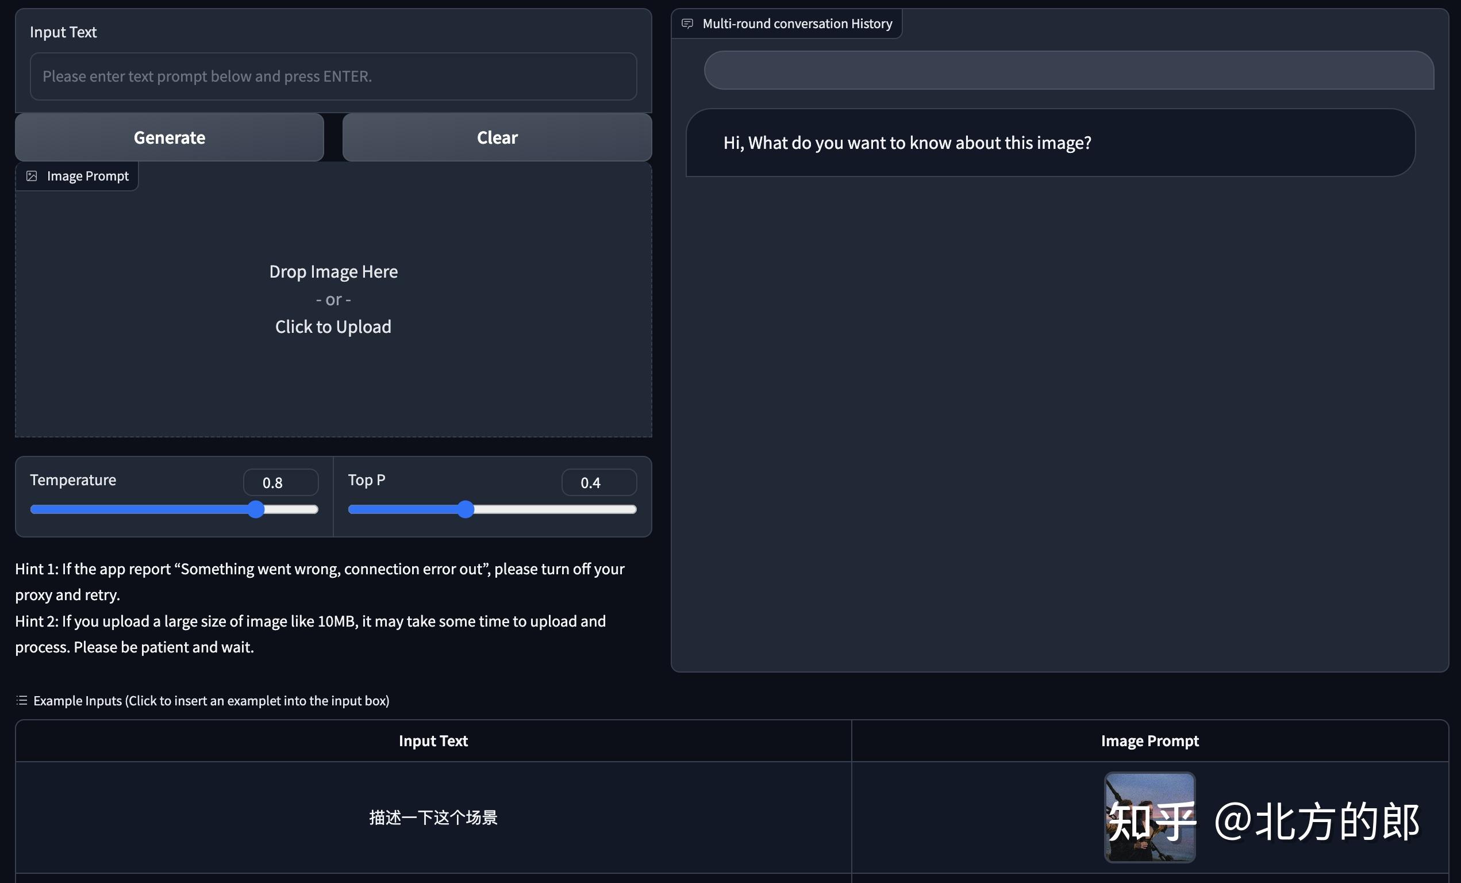This screenshot has width=1461, height=883.
Task: Click the Temperature slider handle
Action: point(256,509)
